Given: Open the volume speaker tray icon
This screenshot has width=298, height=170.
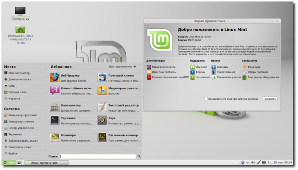Looking at the screenshot, I should [x=253, y=163].
